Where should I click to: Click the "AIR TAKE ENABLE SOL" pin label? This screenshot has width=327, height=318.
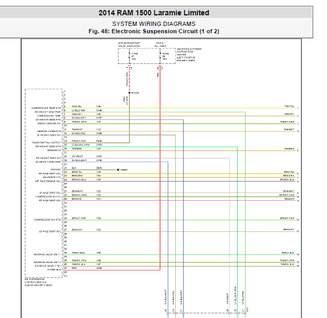click(x=48, y=181)
